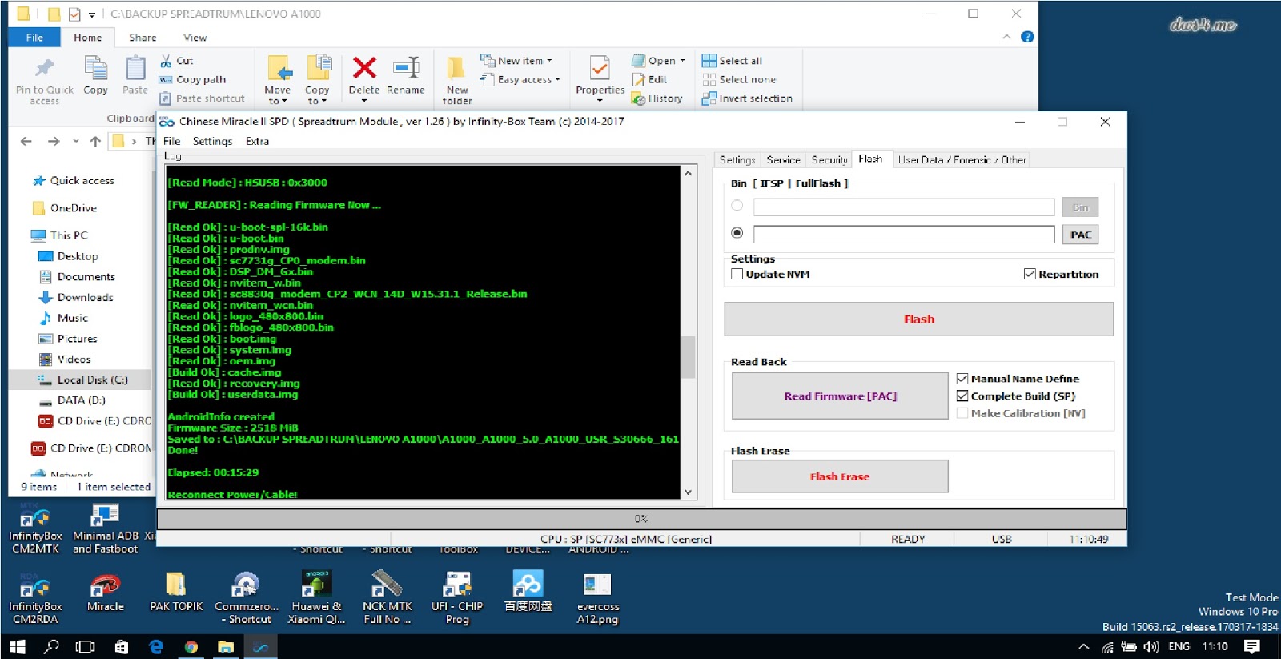Click Copy path in the Clipboard group
The width and height of the screenshot is (1281, 659).
point(193,80)
